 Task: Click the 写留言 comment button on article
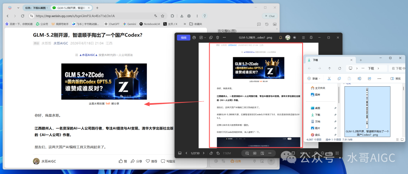click(x=168, y=161)
